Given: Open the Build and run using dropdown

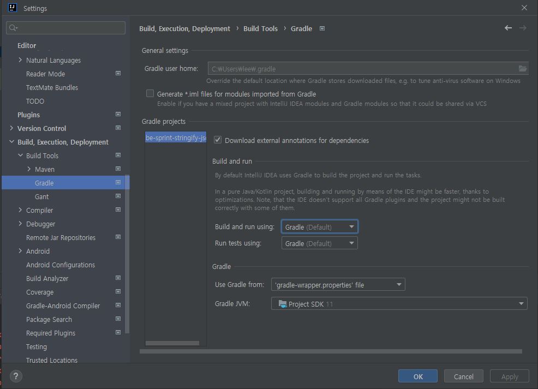Looking at the screenshot, I should click(319, 227).
